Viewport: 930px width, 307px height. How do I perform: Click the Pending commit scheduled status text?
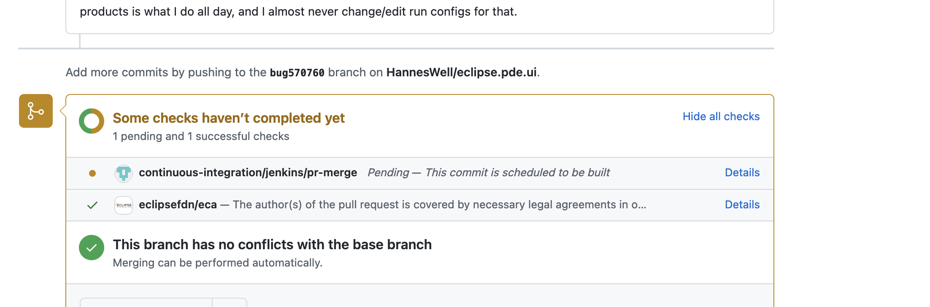point(488,173)
